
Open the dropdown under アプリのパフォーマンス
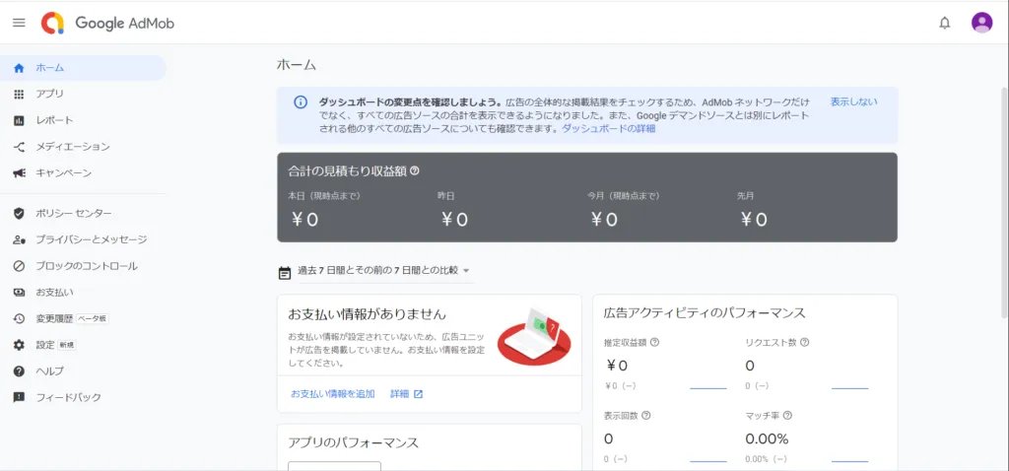pos(334,466)
